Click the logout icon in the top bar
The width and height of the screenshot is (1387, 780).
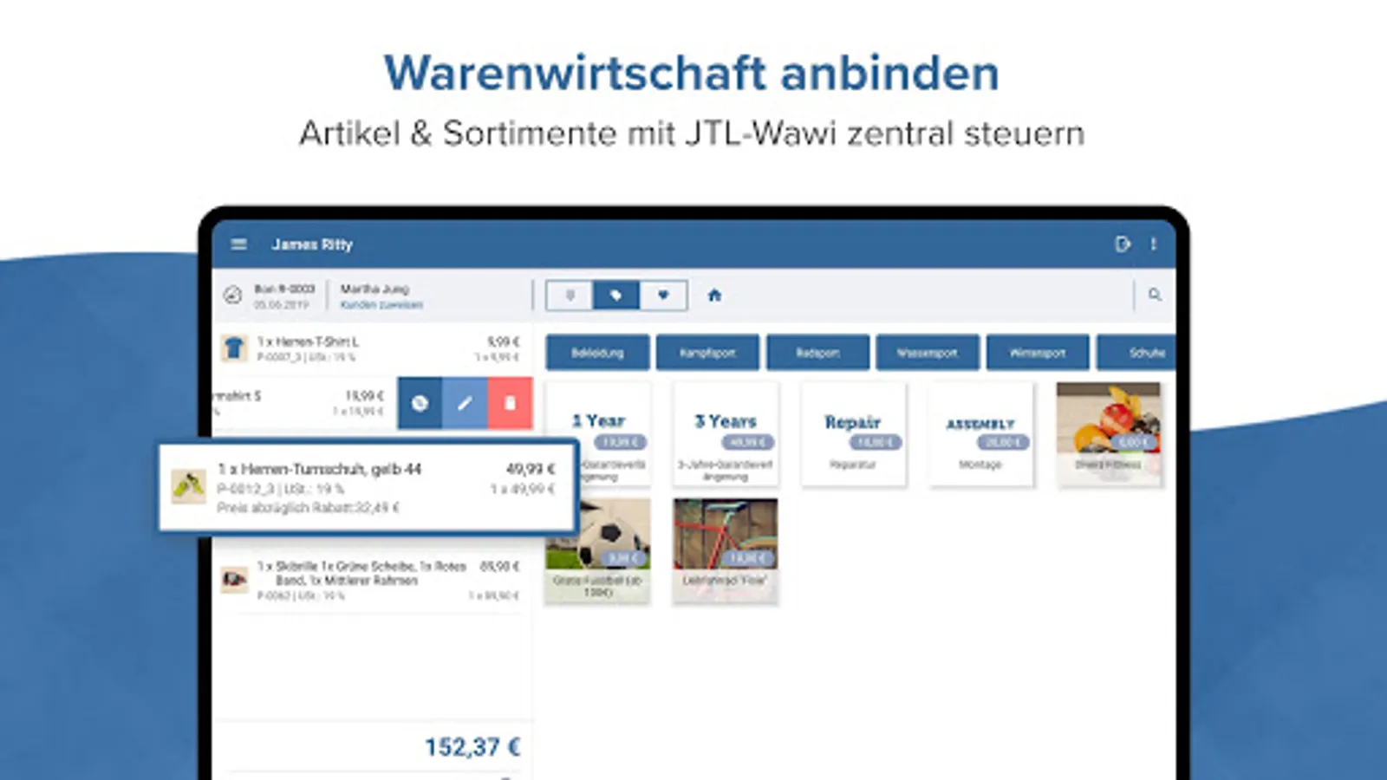point(1123,244)
